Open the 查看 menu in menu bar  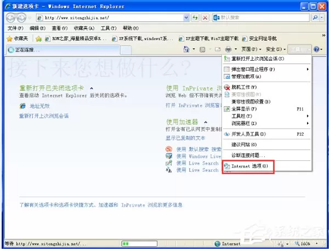point(60,28)
